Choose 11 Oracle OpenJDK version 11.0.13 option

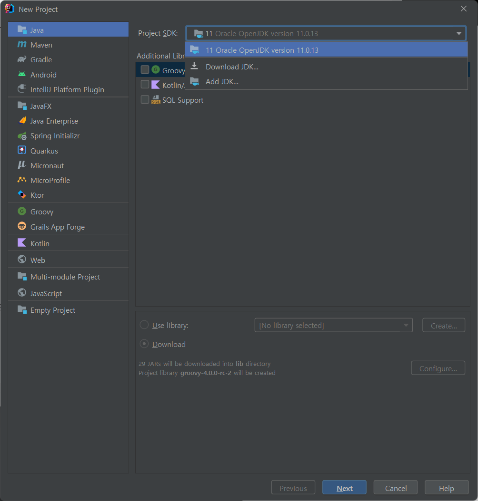pos(326,50)
